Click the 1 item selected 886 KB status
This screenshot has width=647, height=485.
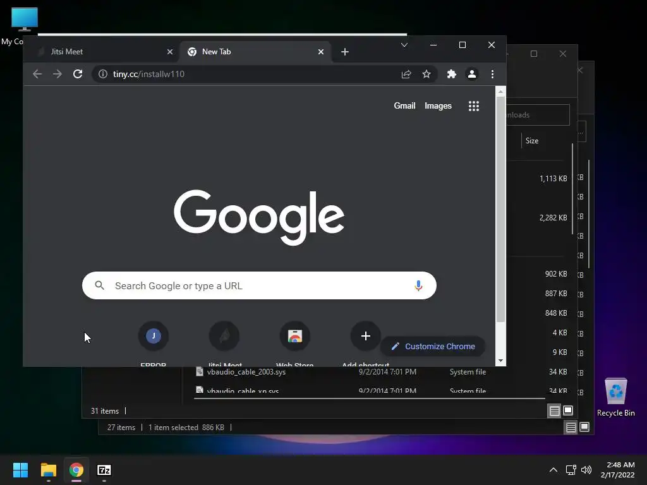186,428
